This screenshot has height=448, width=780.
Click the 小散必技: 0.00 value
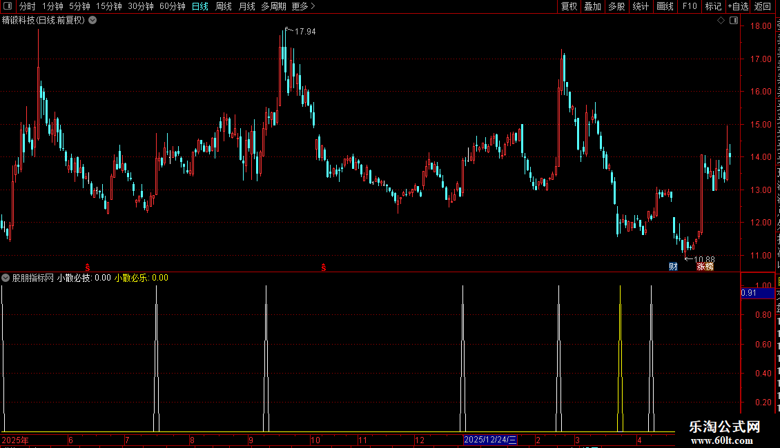(84, 278)
